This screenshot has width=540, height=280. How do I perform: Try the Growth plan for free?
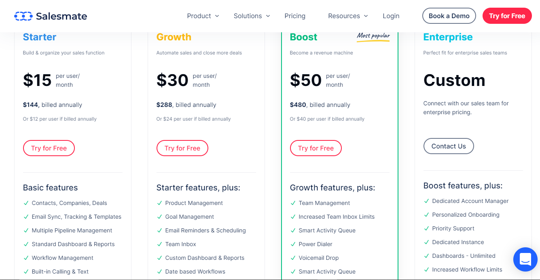tap(182, 148)
